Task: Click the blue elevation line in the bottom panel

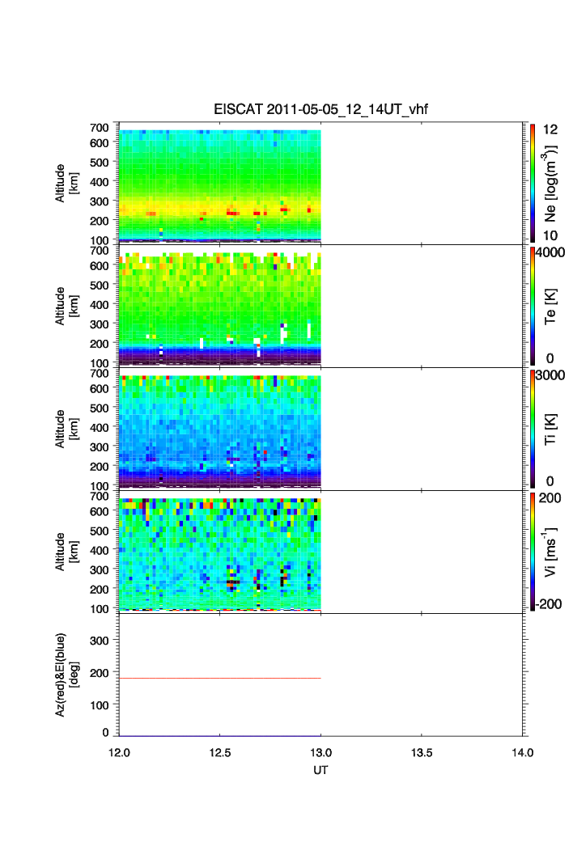Action: click(x=220, y=736)
